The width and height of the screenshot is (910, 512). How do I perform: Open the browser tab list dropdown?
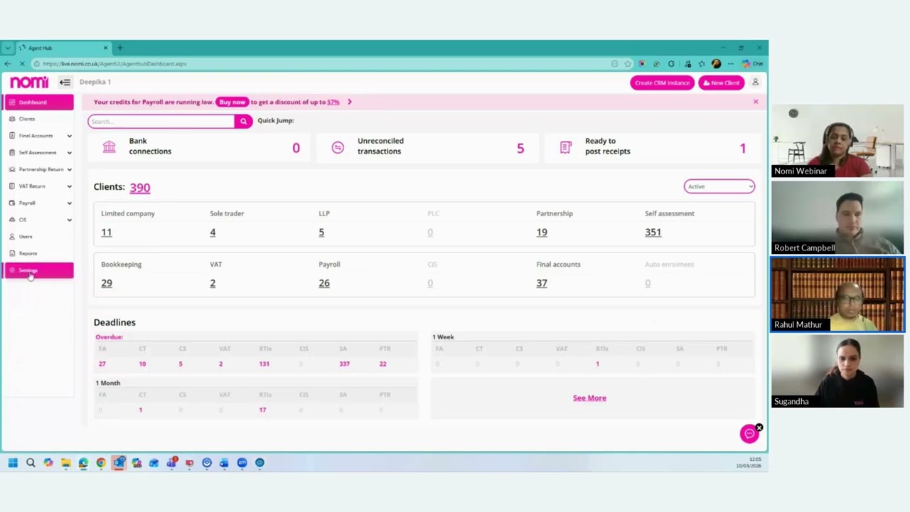[8, 48]
